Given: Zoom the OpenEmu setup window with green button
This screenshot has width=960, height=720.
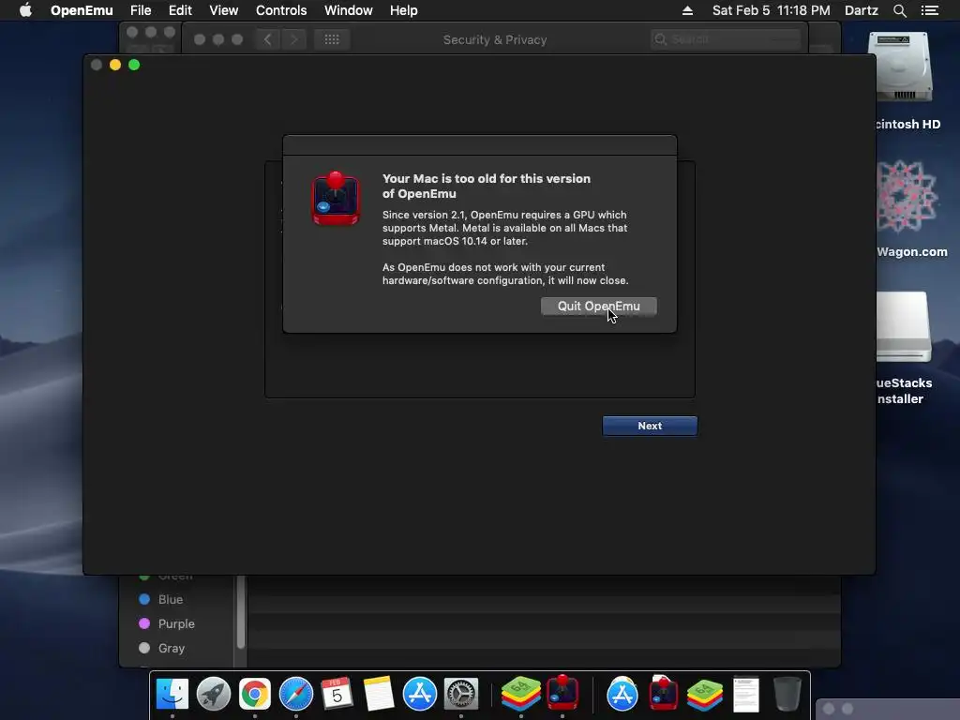Looking at the screenshot, I should pos(134,65).
